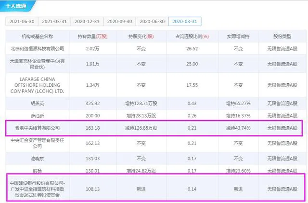
Task: Click the 200.00 holding value
Action: [x=92, y=116]
